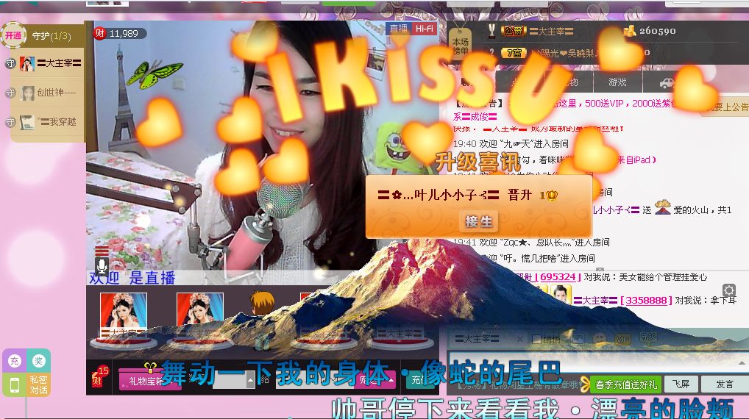Open chat settings gear icon
This screenshot has height=419, width=749.
(x=729, y=290)
